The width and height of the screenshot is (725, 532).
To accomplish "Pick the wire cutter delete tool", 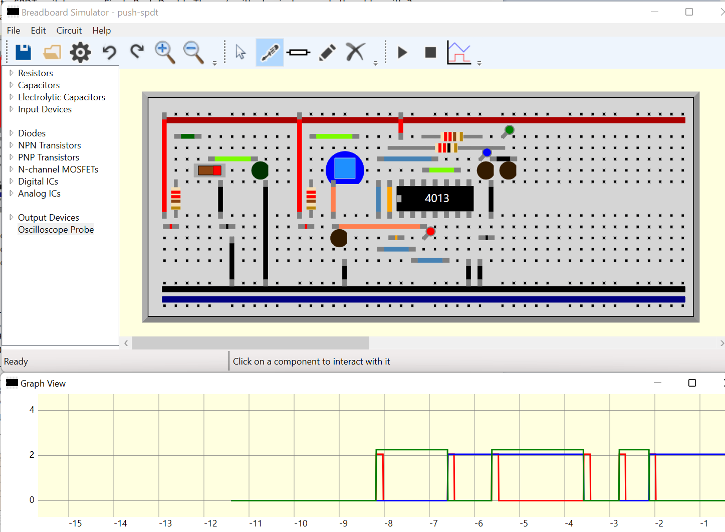I will pos(355,52).
